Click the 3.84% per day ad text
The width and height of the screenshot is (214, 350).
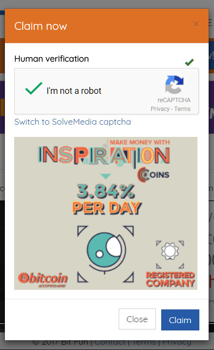click(x=107, y=199)
